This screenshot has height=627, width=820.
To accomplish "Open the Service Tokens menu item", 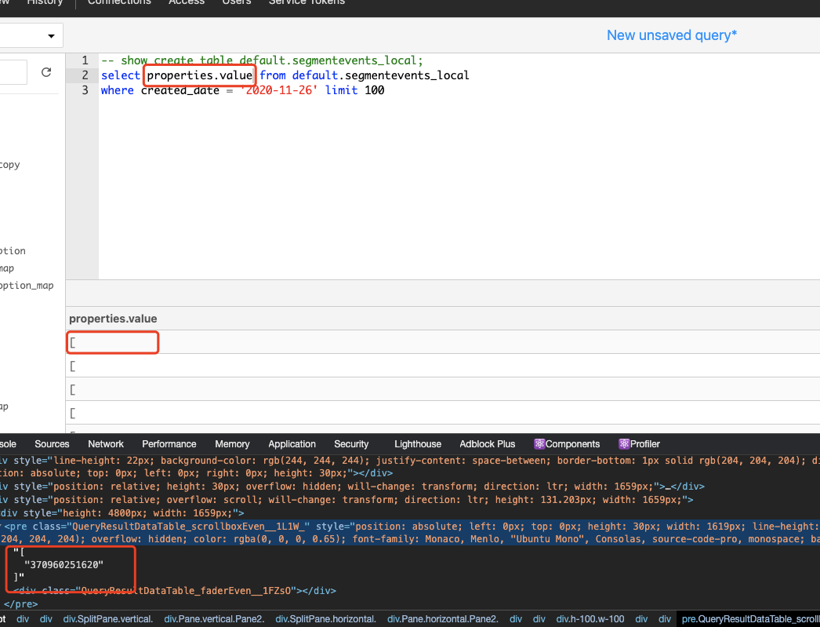I will coord(306,2).
